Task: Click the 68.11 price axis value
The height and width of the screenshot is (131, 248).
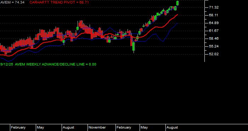Action: (x=214, y=15)
